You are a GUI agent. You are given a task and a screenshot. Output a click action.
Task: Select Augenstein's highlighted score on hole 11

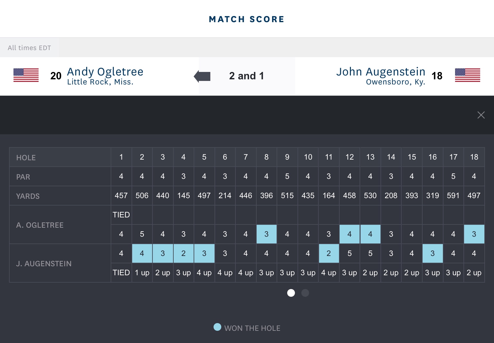pos(329,253)
